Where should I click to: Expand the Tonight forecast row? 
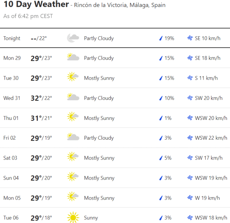12,38
